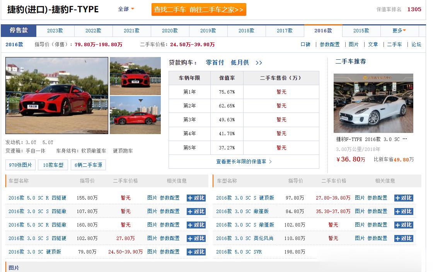
Task: Open 参数配置 link in the top bar
Action: pos(330,44)
